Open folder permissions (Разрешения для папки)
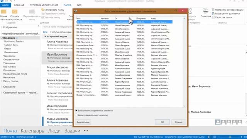Screen dimensions: 247x139 pos(226,14)
